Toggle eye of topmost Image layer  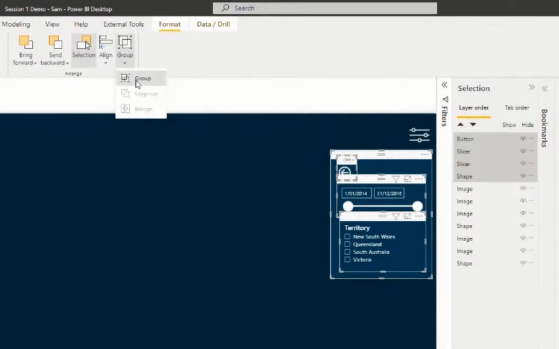[x=523, y=189]
